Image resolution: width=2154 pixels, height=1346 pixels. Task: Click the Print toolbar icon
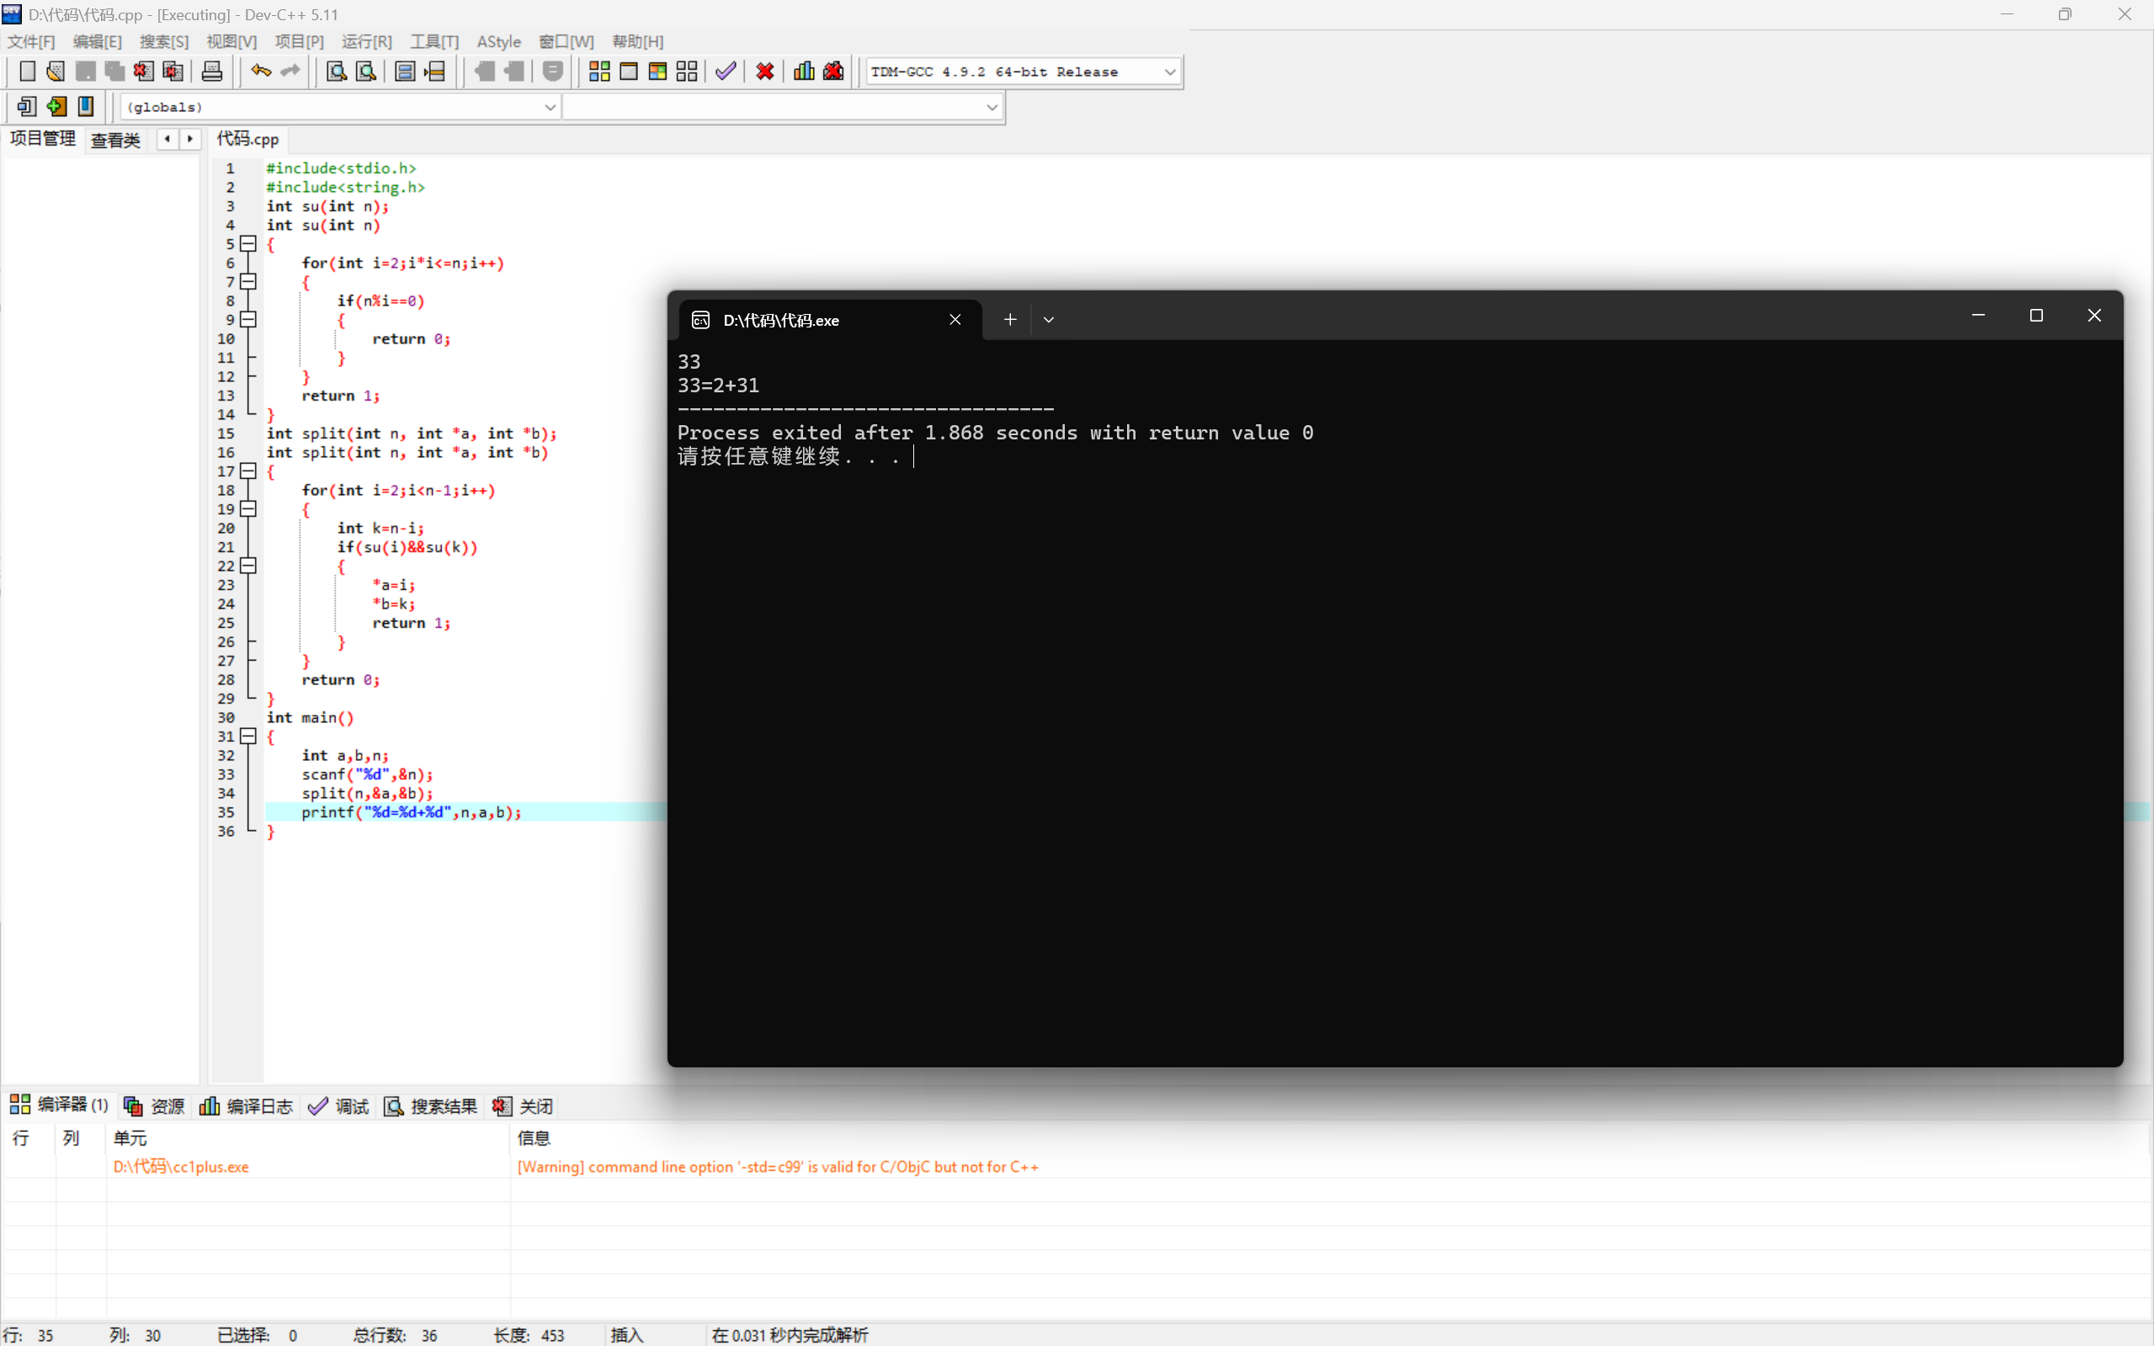[x=212, y=72]
